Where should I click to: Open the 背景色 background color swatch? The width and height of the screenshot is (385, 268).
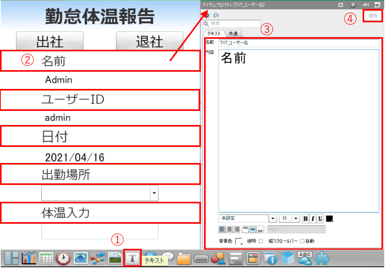[238, 240]
